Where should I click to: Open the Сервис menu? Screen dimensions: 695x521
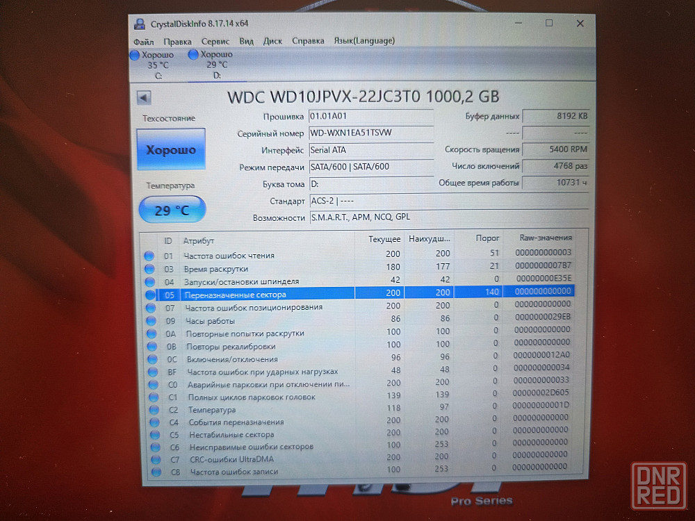215,41
